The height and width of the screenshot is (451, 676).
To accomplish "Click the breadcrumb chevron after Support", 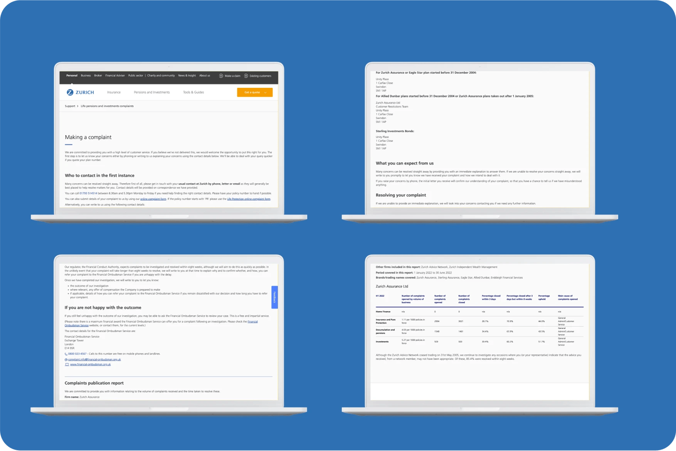I will (x=78, y=106).
